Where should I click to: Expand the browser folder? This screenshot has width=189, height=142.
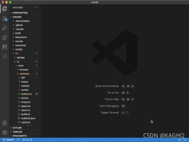coord(25,70)
